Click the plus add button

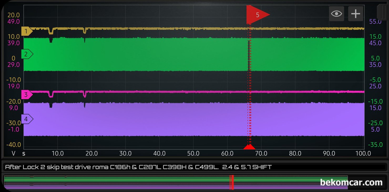pyautogui.click(x=356, y=14)
